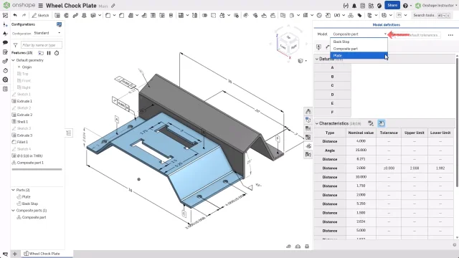459x258 pixels.
Task: Click the Share button
Action: coord(392,5)
